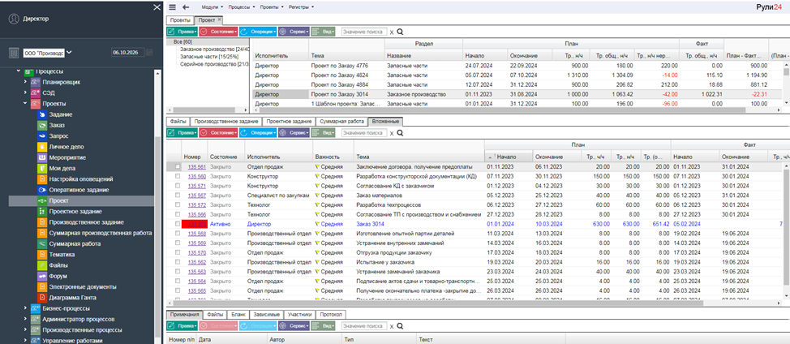Viewport: 790px width, 344px height.
Task: Tick checkbox for task 135 571
Action: pyautogui.click(x=178, y=186)
